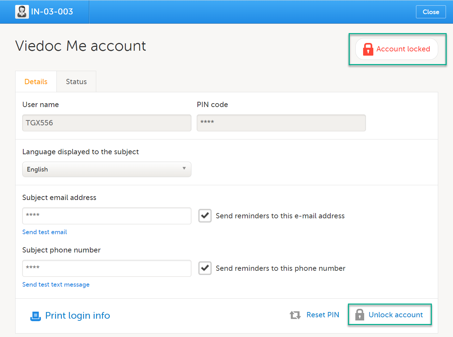Open the subject language dropdown
Screen dimensions: 453x337
point(106,169)
